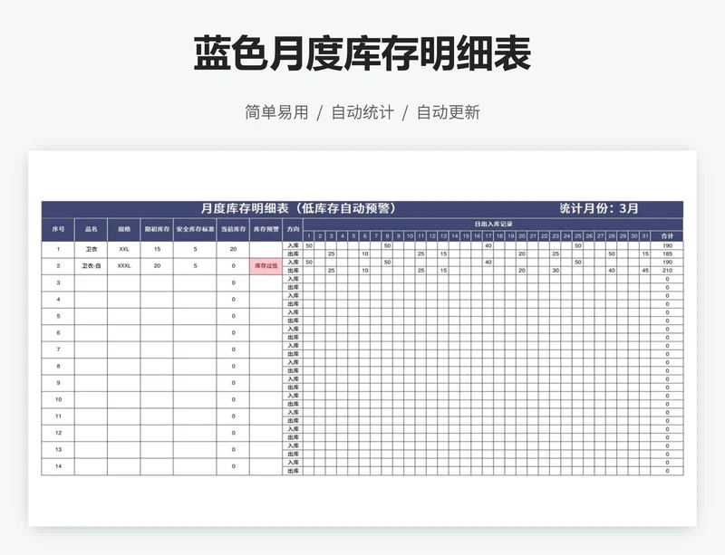Select the day 8 column header
Viewport: 725px width, 555px height.
pyautogui.click(x=388, y=236)
